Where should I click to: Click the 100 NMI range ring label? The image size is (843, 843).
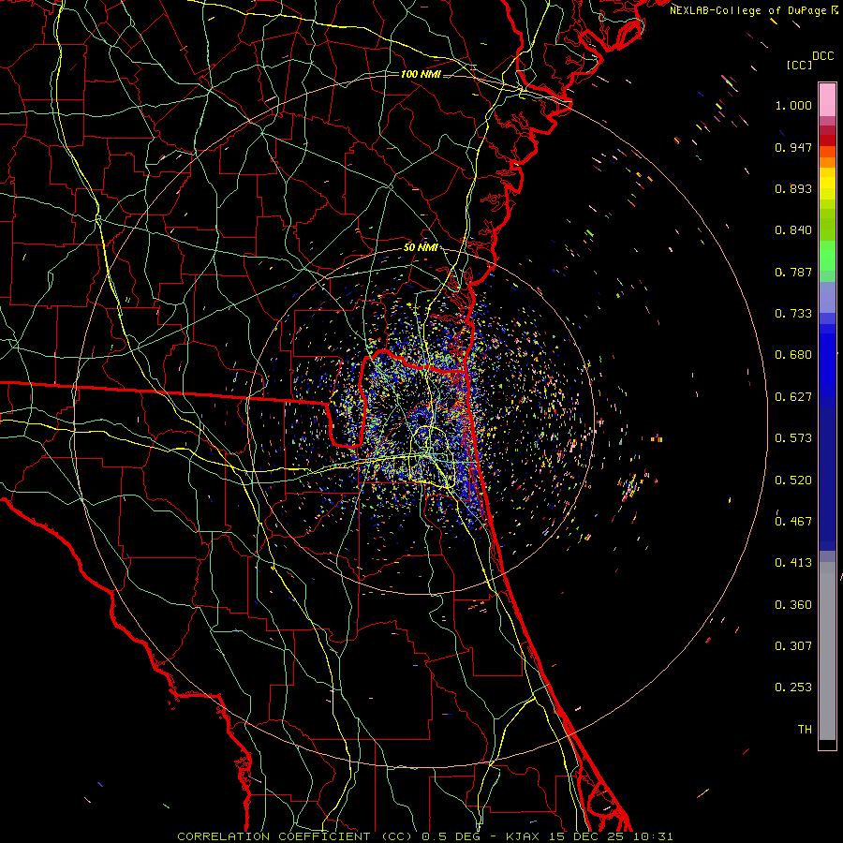click(x=421, y=74)
